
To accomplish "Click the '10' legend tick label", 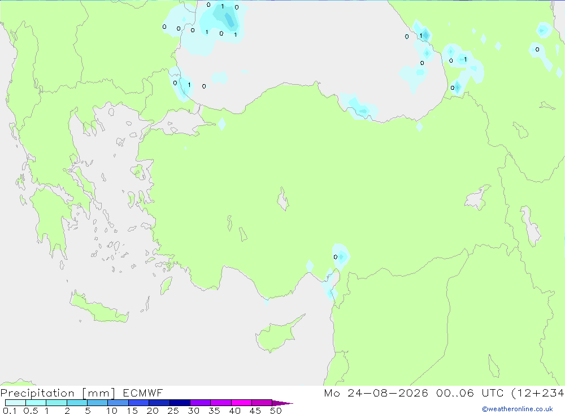I will (x=112, y=411).
